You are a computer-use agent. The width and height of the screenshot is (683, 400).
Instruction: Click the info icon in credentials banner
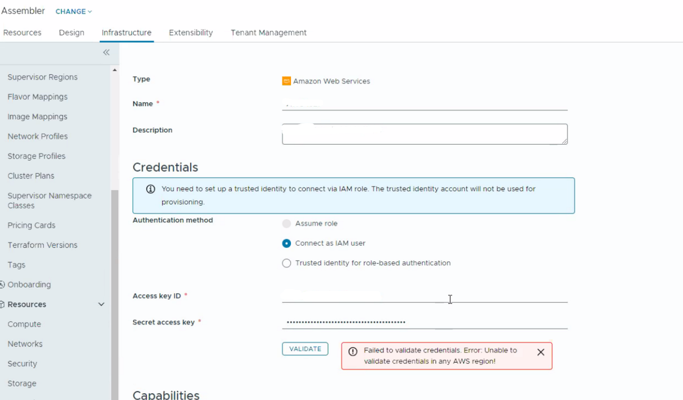(x=150, y=189)
